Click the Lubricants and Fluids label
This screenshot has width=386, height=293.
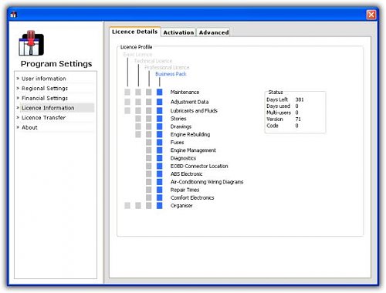[194, 111]
